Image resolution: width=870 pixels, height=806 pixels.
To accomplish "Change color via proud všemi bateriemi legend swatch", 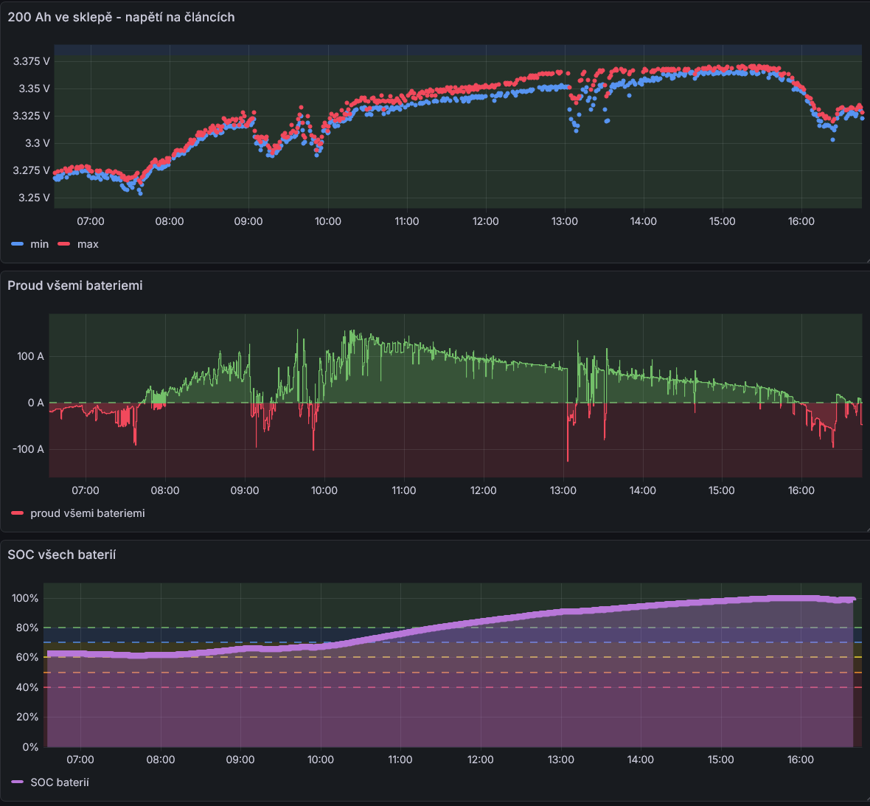I will pyautogui.click(x=18, y=513).
